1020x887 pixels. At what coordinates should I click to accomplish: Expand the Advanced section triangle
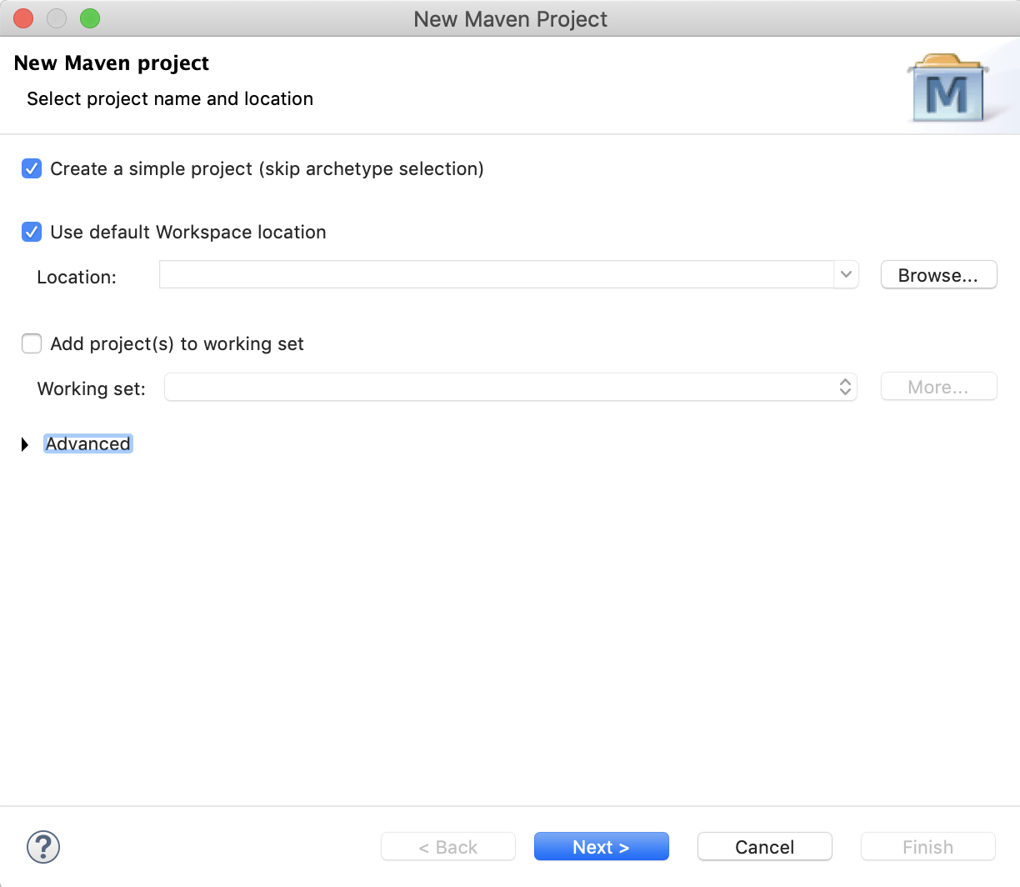[25, 444]
